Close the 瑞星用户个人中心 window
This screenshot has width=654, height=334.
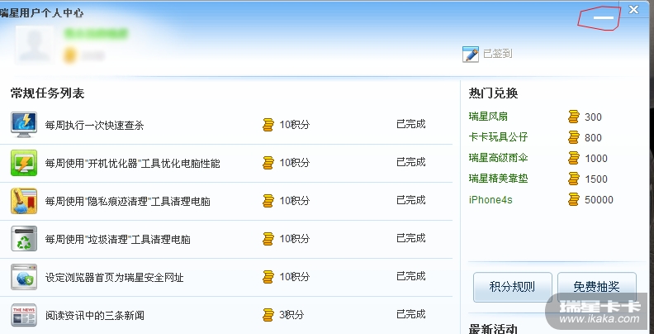coord(633,9)
